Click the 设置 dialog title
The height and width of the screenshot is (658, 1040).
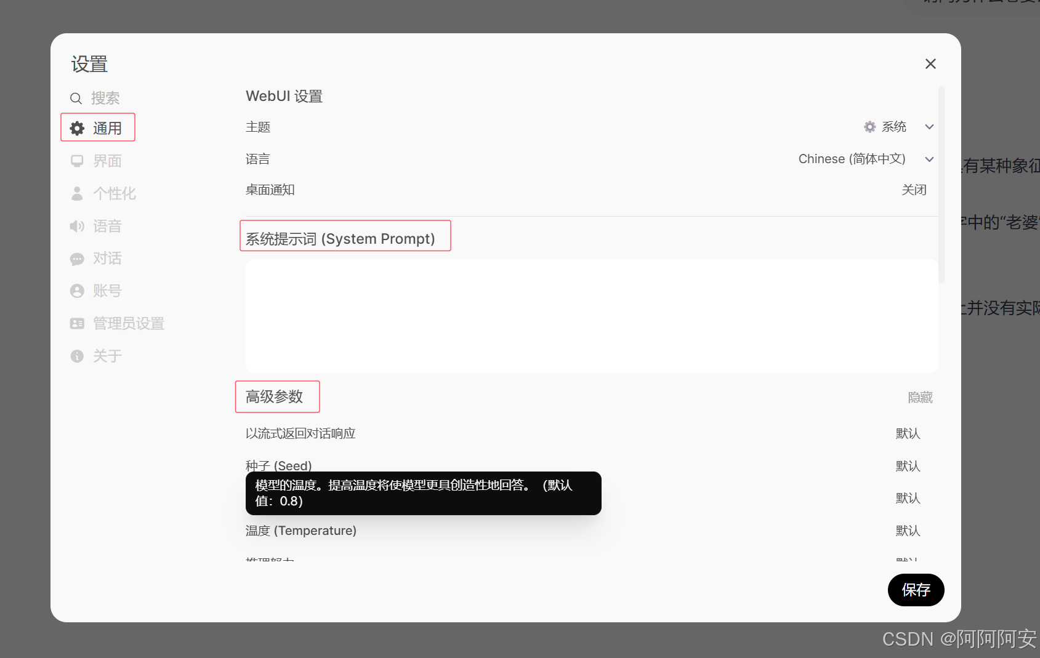(x=89, y=64)
